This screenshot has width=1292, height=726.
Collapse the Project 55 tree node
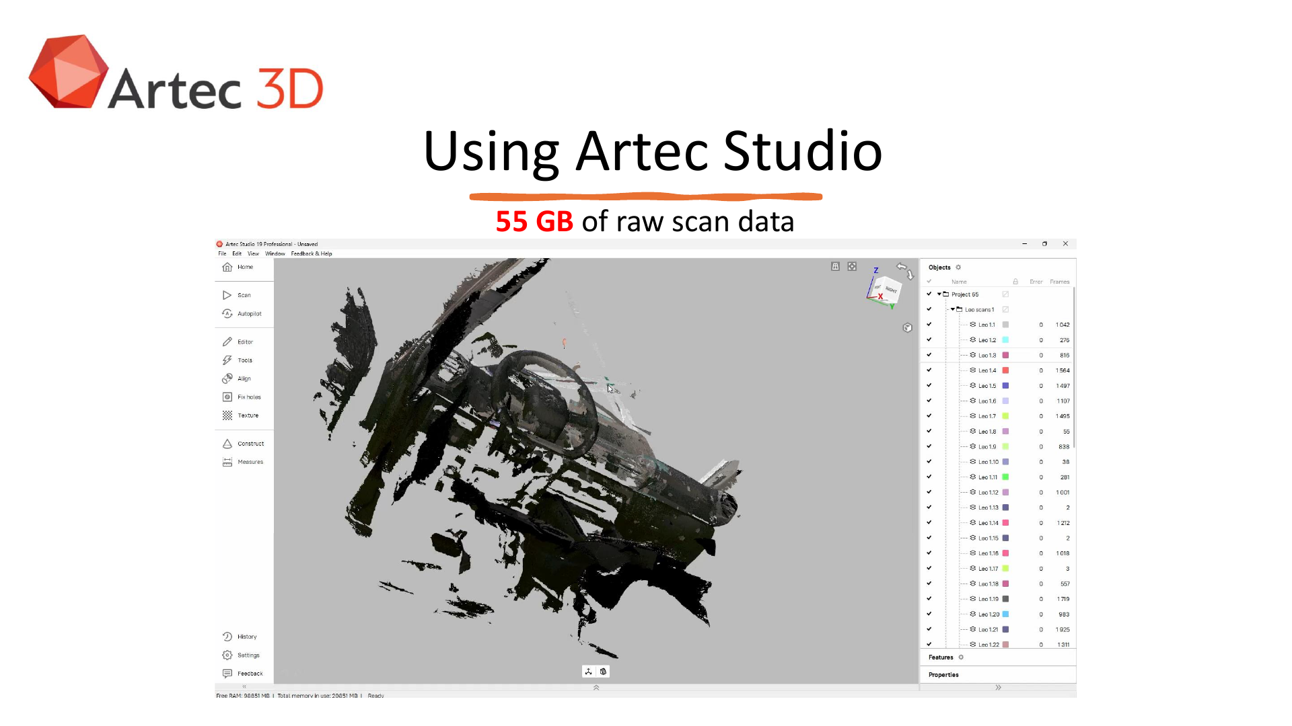coord(939,294)
